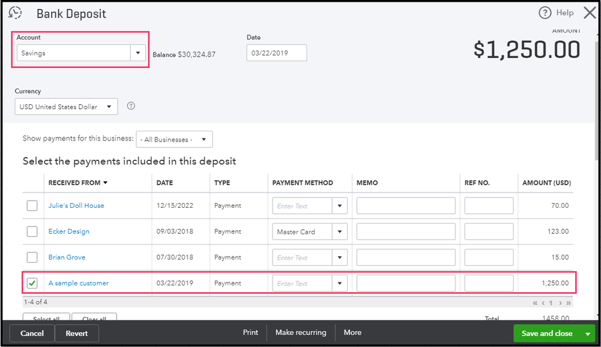The width and height of the screenshot is (601, 347).
Task: Open payment method dropdown for Julie's Doll House
Action: [x=339, y=206]
